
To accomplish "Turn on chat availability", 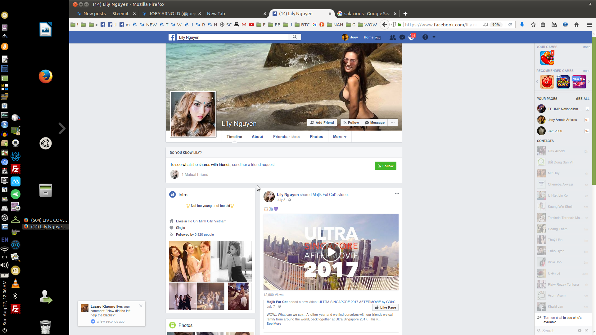I will [x=553, y=318].
